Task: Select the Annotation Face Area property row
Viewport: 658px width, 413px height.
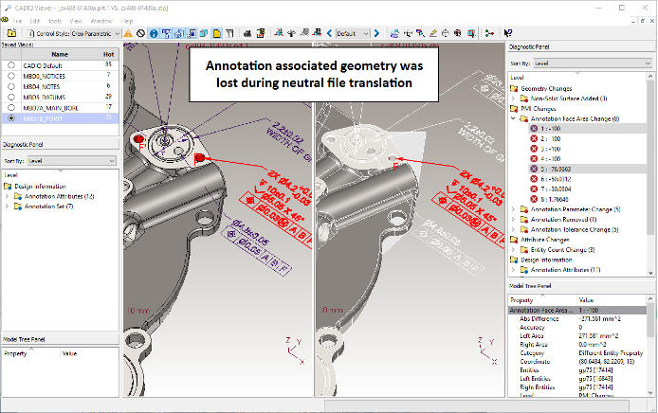Action: click(577, 310)
